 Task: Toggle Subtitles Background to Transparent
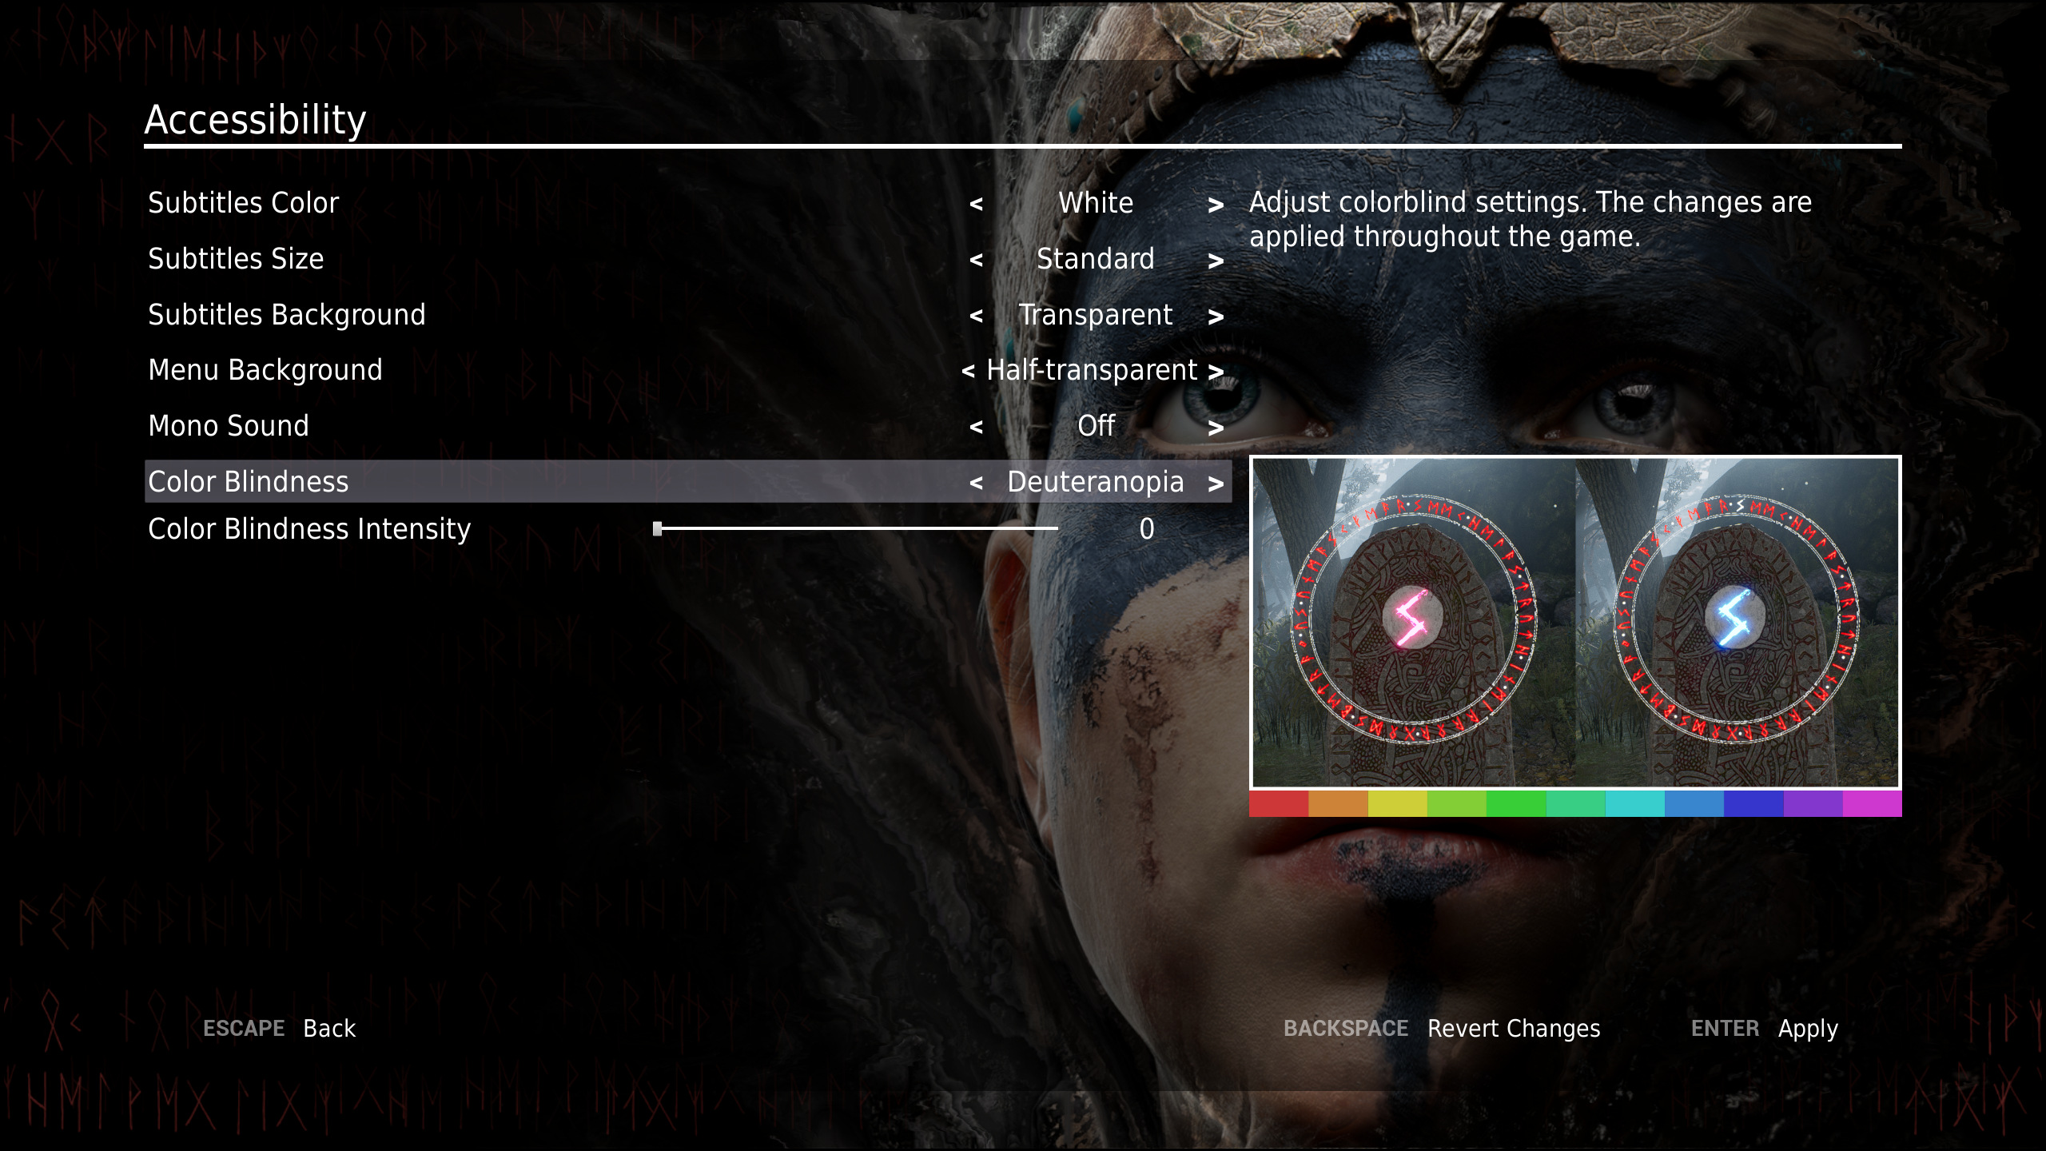click(x=1095, y=313)
